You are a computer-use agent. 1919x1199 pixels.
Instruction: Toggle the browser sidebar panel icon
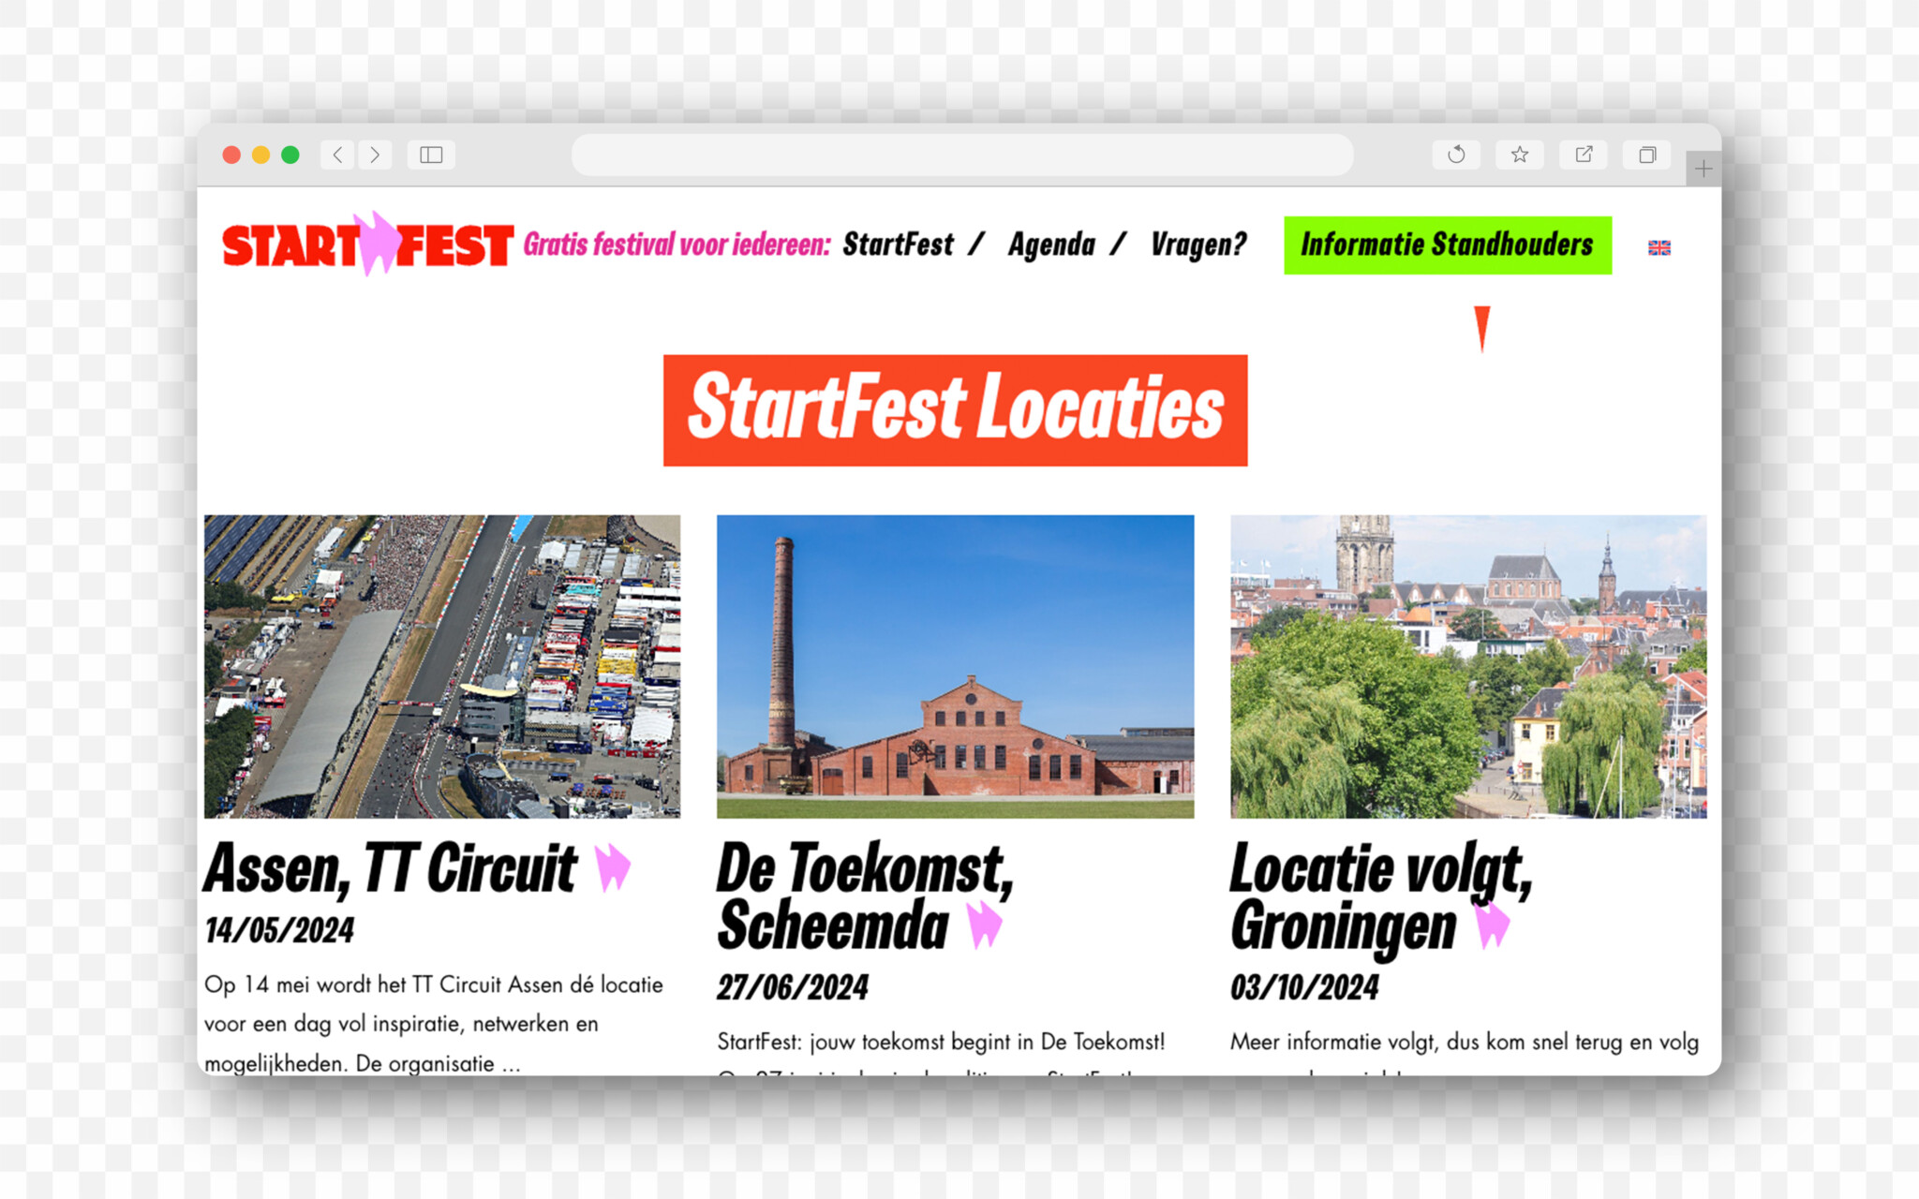[x=431, y=155]
